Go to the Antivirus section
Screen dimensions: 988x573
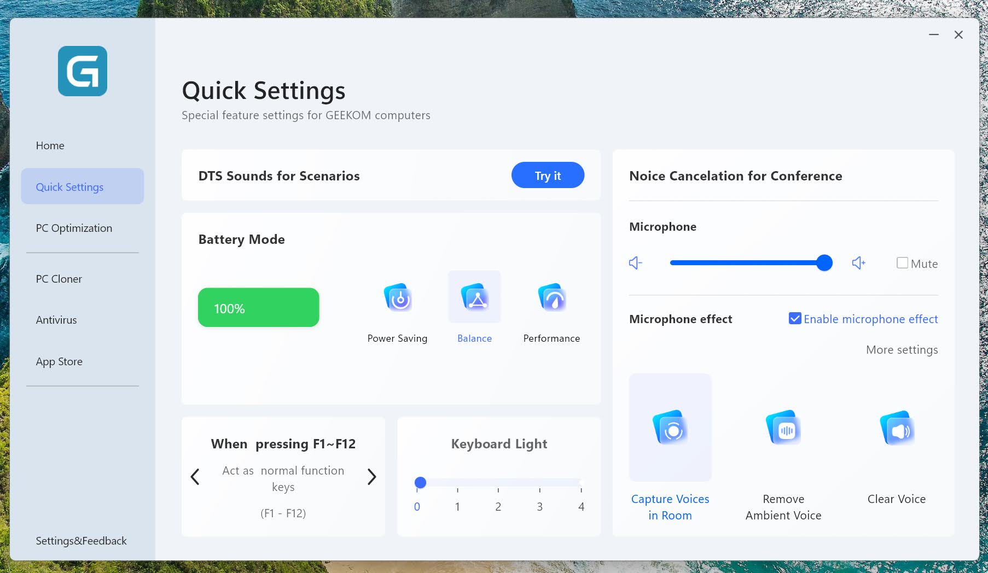56,320
